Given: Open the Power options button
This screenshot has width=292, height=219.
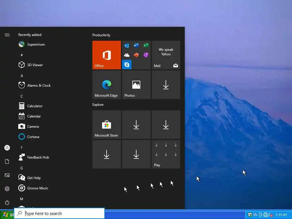Looking at the screenshot, I should pos(7,202).
